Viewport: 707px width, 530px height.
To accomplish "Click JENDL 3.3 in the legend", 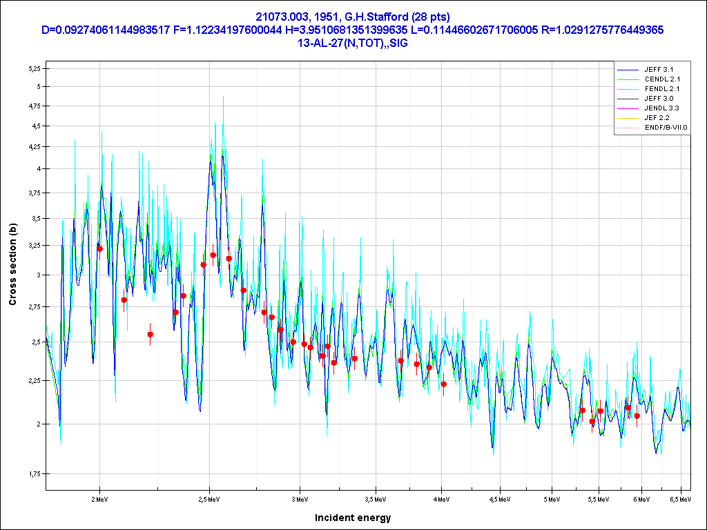I will coord(662,108).
